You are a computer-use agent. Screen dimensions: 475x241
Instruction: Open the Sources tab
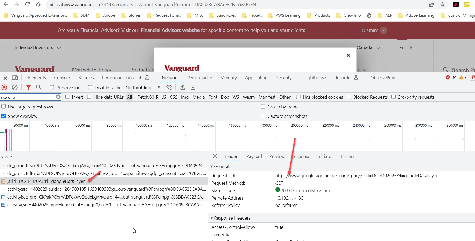pos(86,78)
